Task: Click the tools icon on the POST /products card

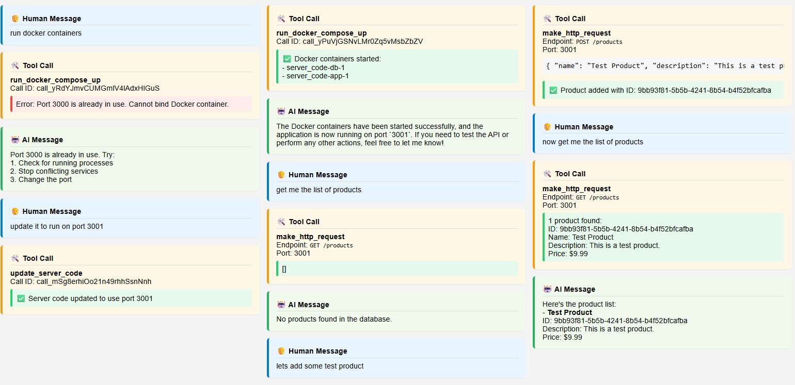Action: pos(547,19)
